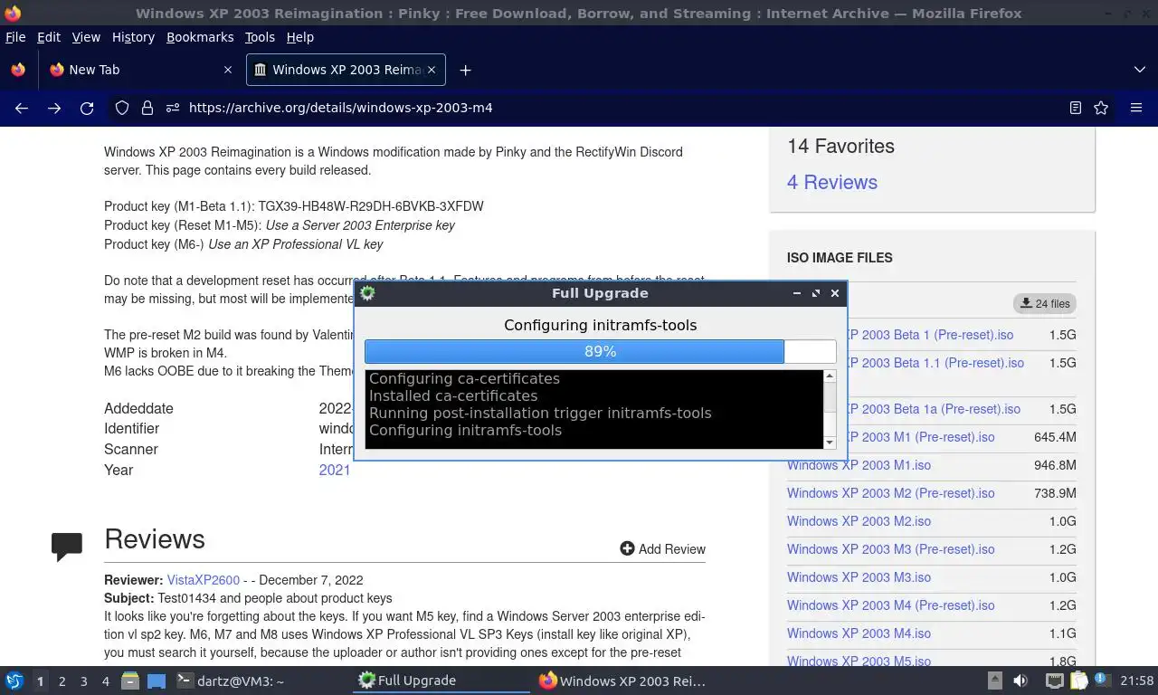Open the site permissions icon in the address bar
This screenshot has width=1158, height=695.
(173, 108)
